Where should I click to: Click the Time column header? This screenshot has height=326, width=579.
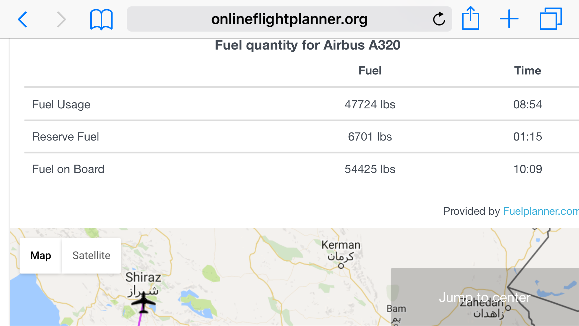coord(527,71)
